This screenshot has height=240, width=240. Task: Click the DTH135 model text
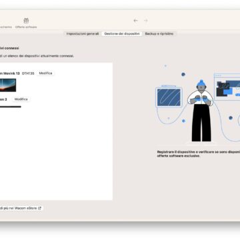tap(28, 73)
